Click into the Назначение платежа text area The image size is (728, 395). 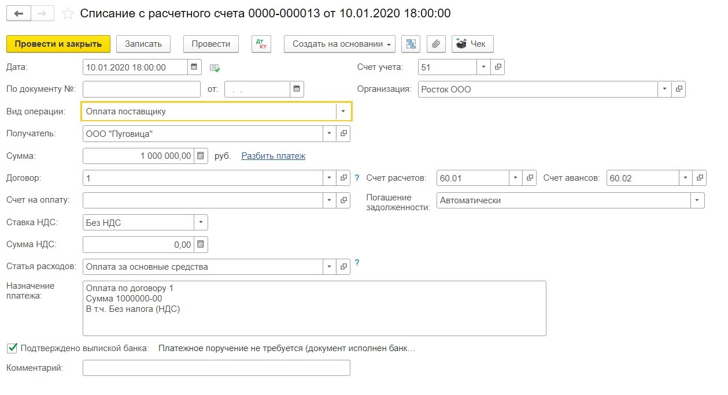[315, 308]
